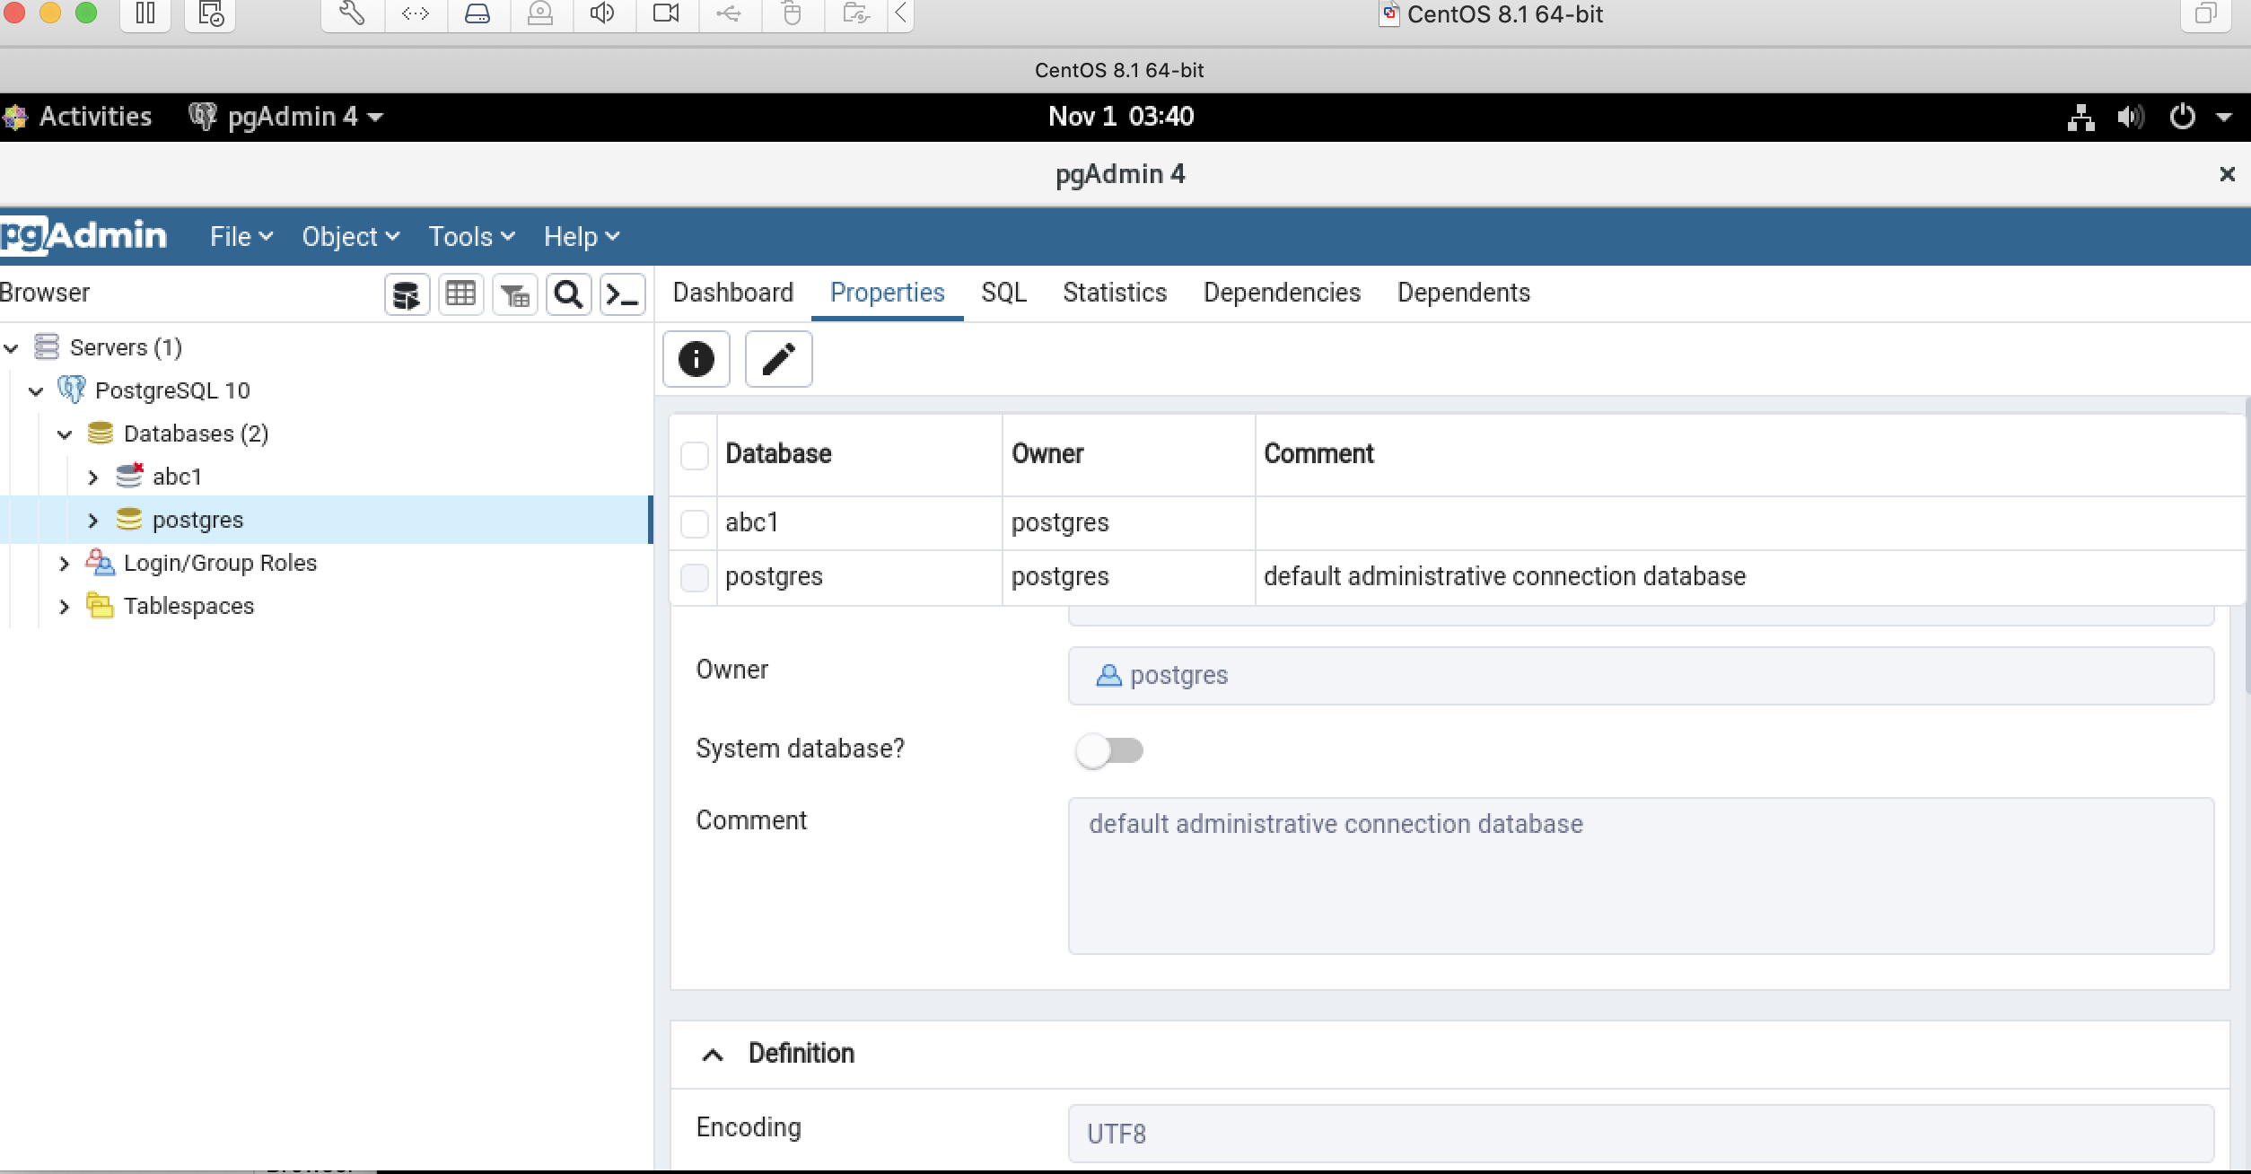Click the database objects icon beside the Browser label
The height and width of the screenshot is (1174, 2251).
[407, 293]
